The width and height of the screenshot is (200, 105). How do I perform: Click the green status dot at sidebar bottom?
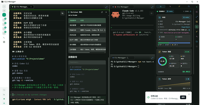pos(4,99)
